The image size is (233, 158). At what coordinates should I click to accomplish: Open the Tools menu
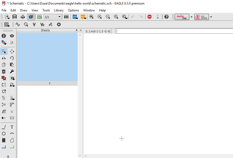[x=46, y=10]
